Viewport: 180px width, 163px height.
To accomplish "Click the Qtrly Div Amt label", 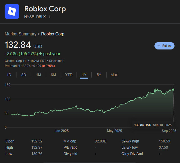I will [x=132, y=154].
